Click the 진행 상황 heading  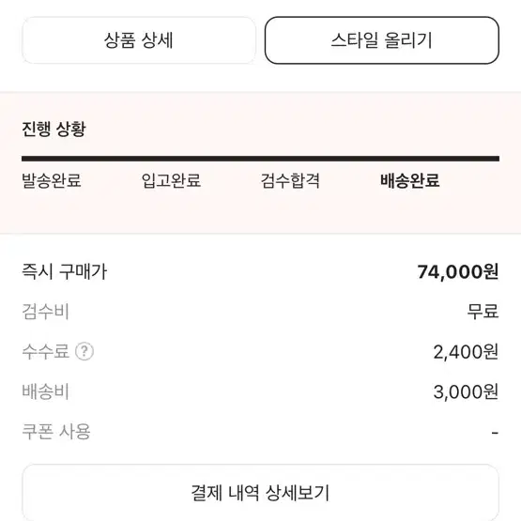point(54,129)
